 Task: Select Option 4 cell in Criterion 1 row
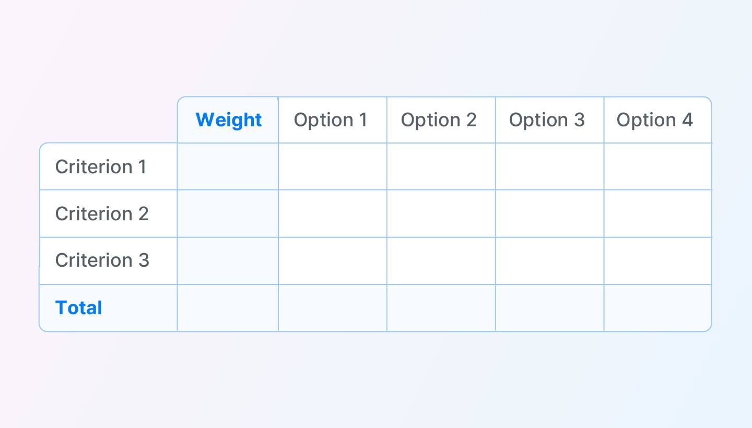point(657,167)
